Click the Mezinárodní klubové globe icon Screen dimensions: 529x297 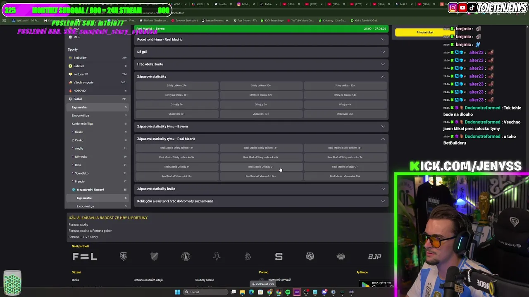74,190
